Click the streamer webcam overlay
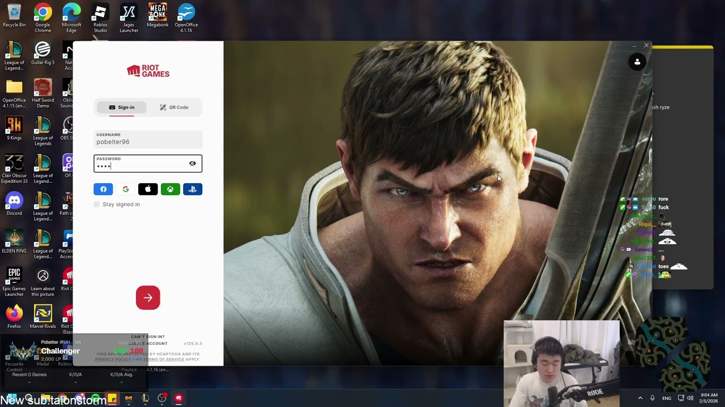 point(561,363)
